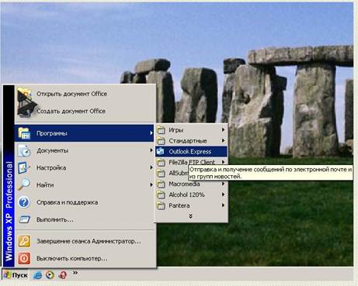Click the FileZilla folder icon

coord(161,163)
